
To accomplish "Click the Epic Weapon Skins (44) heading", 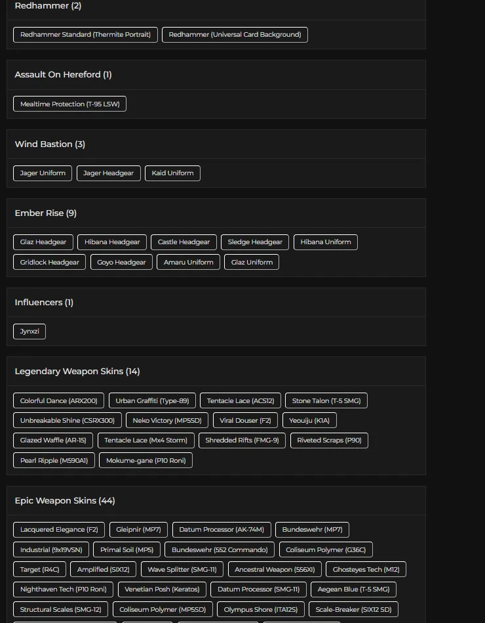I will [x=65, y=501].
